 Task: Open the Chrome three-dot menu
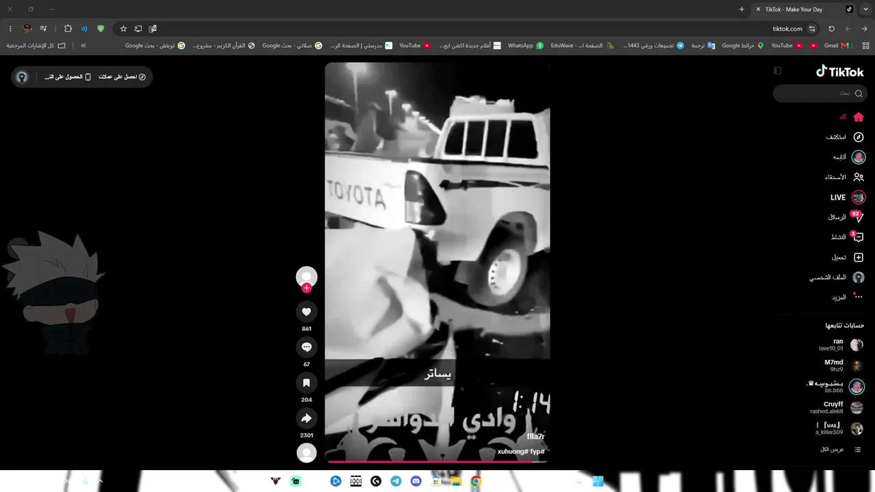pyautogui.click(x=10, y=29)
